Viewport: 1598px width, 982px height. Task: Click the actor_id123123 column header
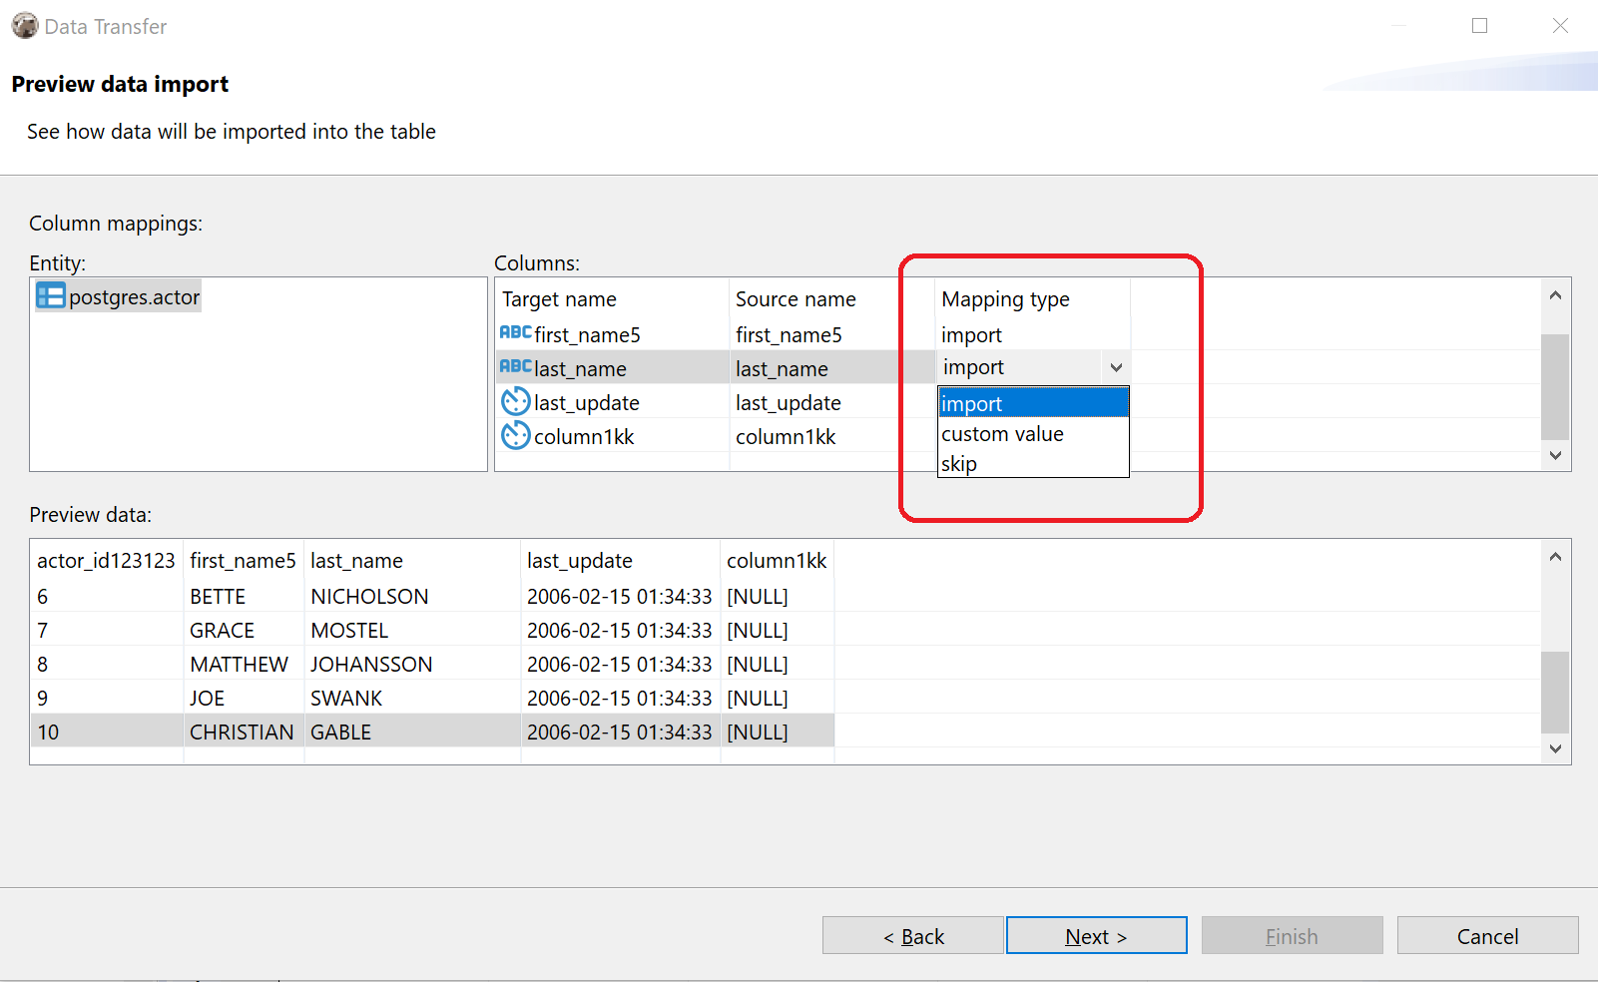[x=105, y=560]
